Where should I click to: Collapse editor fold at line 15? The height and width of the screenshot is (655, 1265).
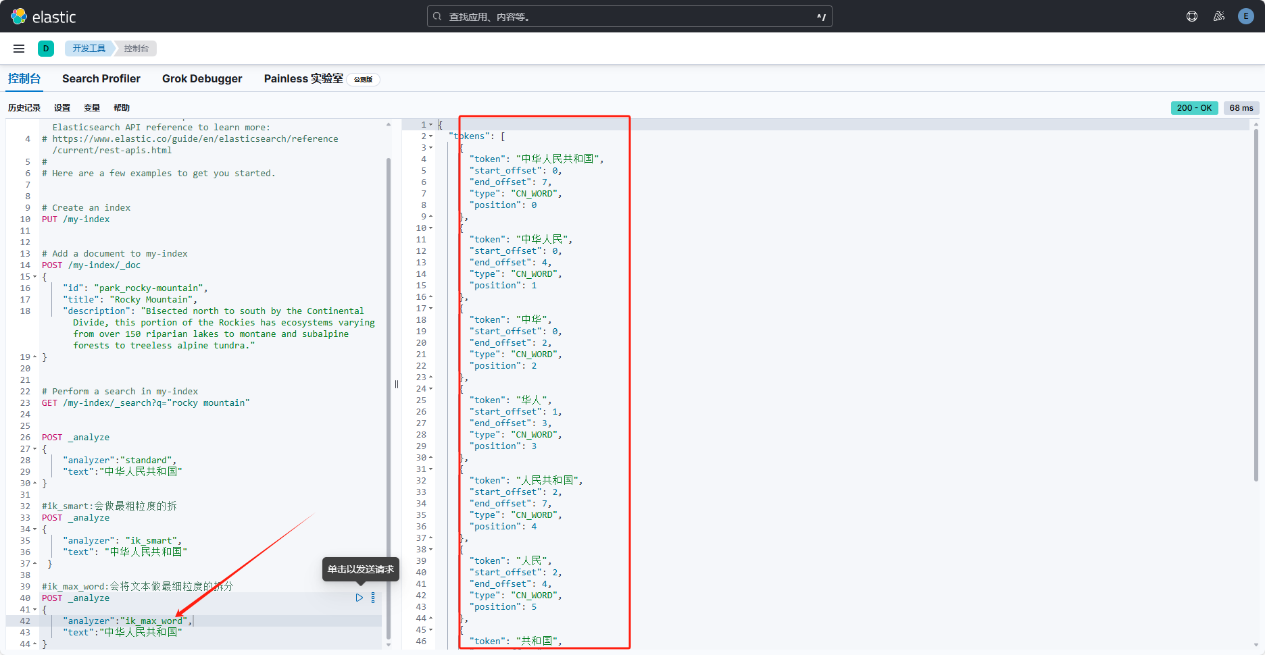(35, 277)
